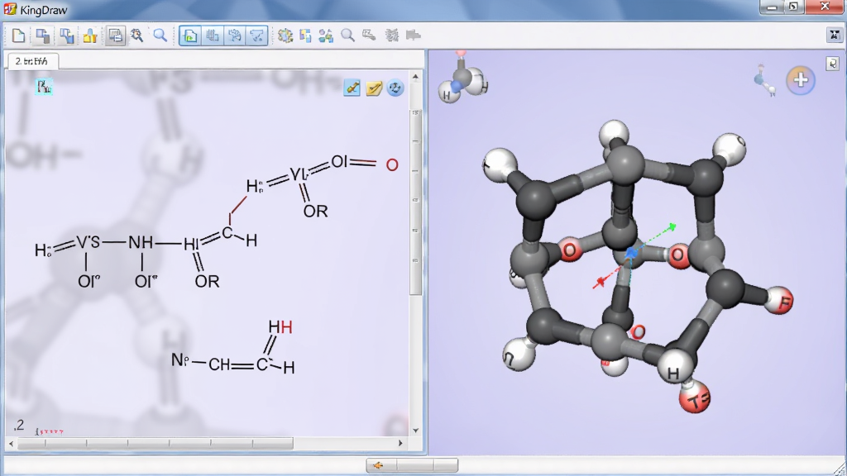Click the horizontal scrollbar left arrow

tap(12, 443)
